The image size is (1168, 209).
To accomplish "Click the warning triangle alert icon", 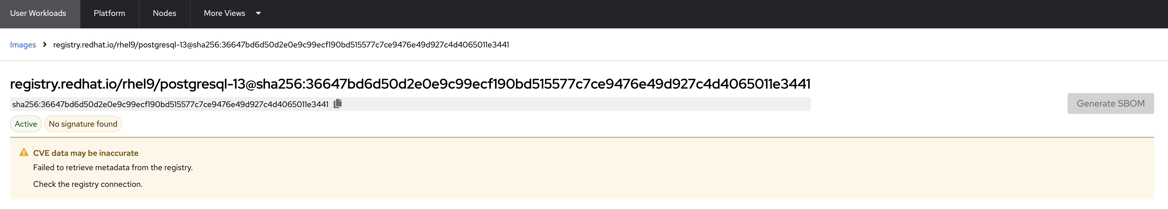I will coord(24,153).
